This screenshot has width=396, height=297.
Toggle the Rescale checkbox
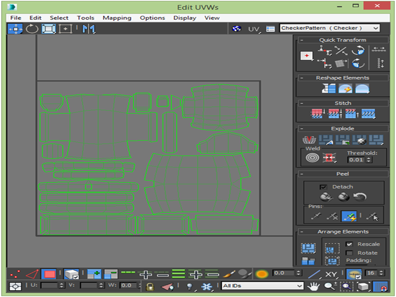(349, 244)
